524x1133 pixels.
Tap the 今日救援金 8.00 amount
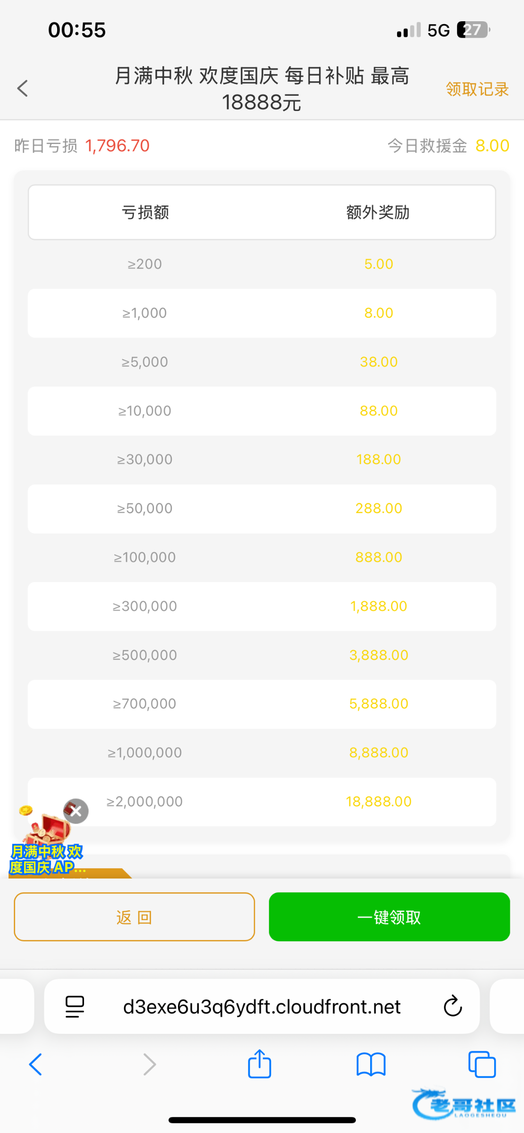[492, 146]
